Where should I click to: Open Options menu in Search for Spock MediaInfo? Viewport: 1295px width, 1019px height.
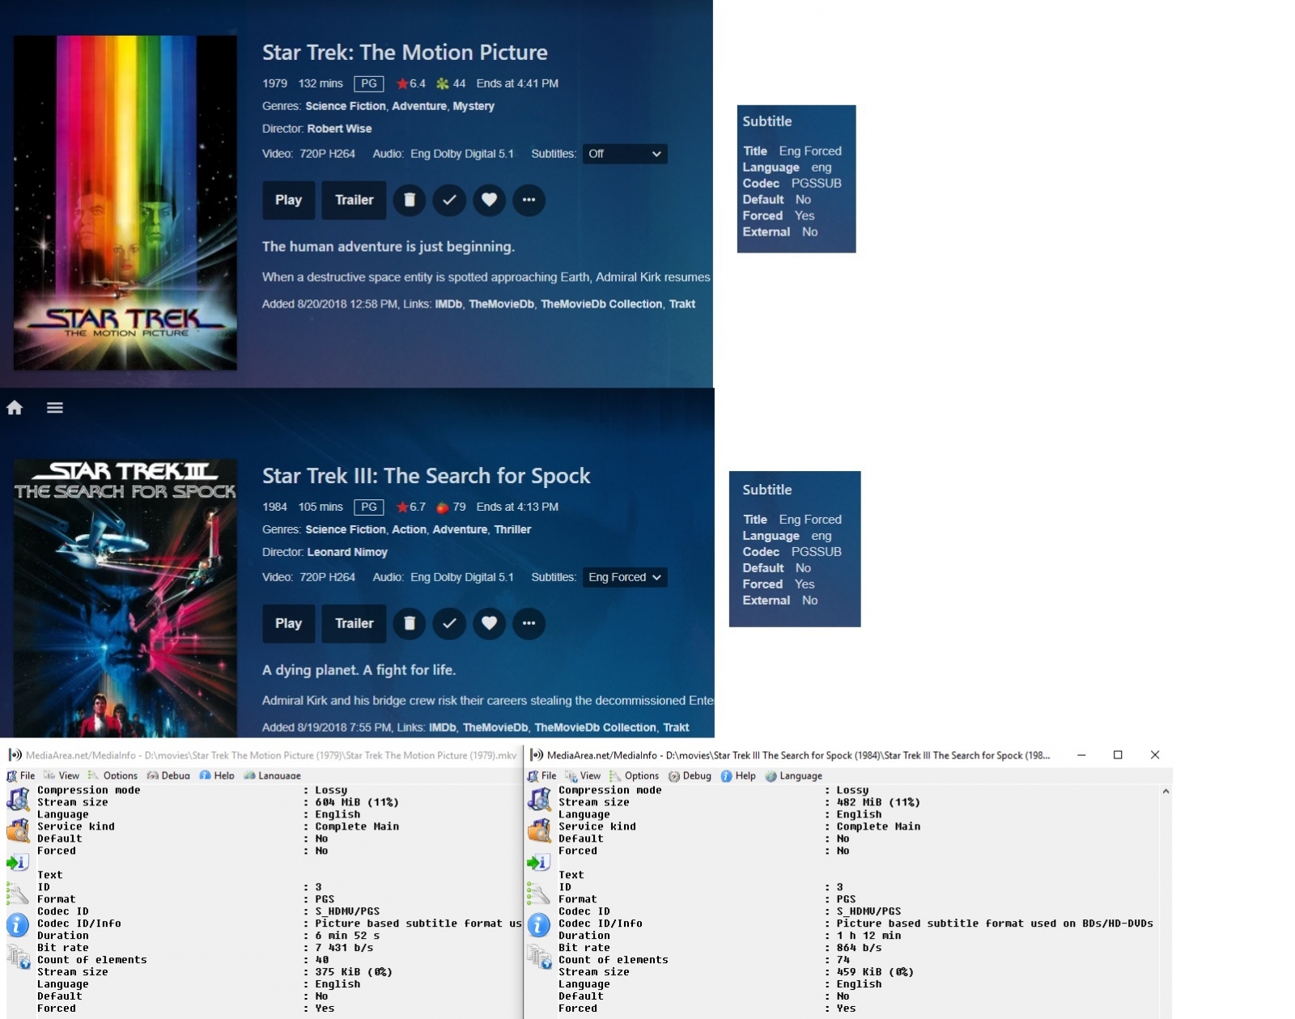(635, 775)
